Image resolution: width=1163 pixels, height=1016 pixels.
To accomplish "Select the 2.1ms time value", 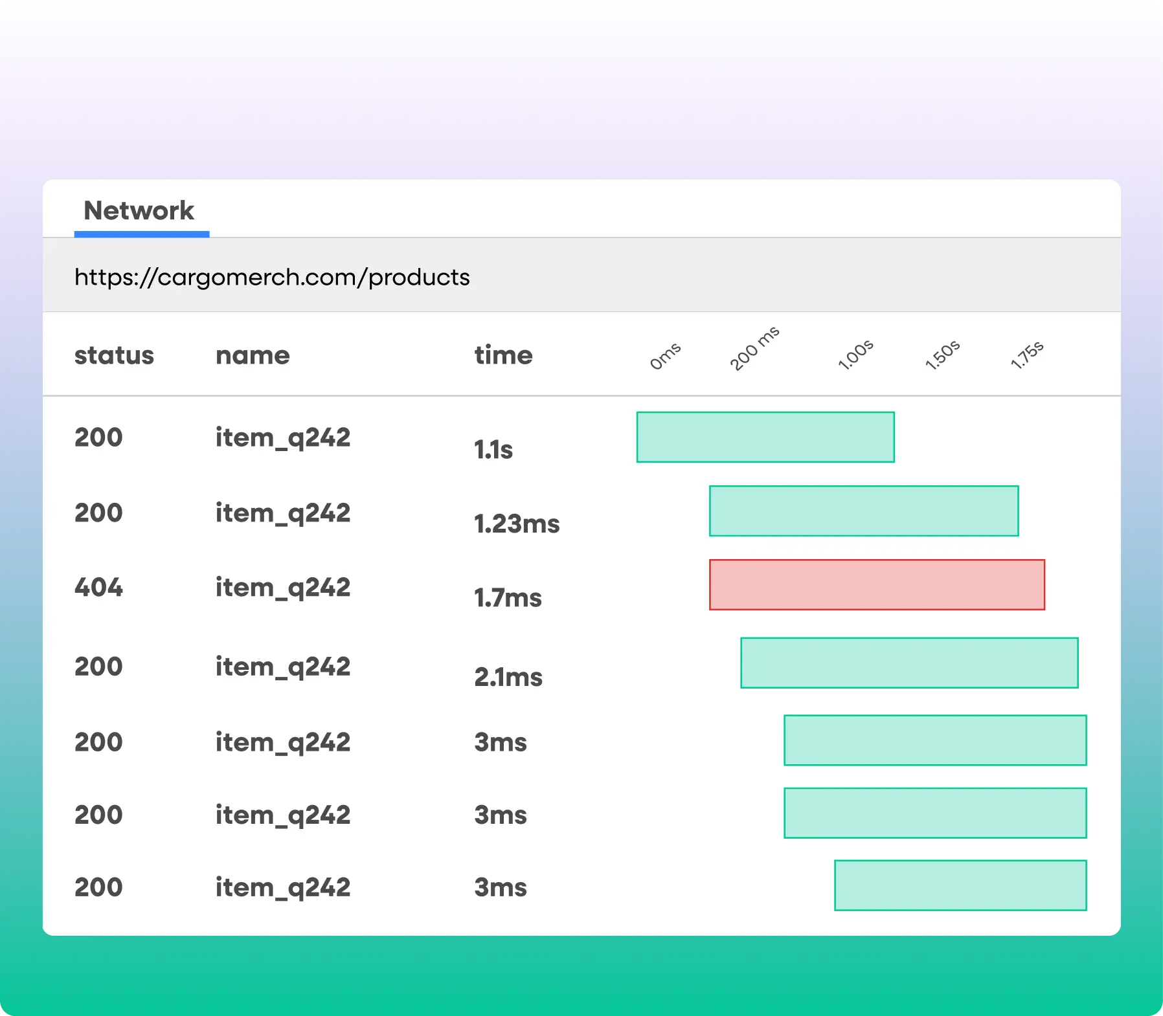I will click(x=508, y=678).
